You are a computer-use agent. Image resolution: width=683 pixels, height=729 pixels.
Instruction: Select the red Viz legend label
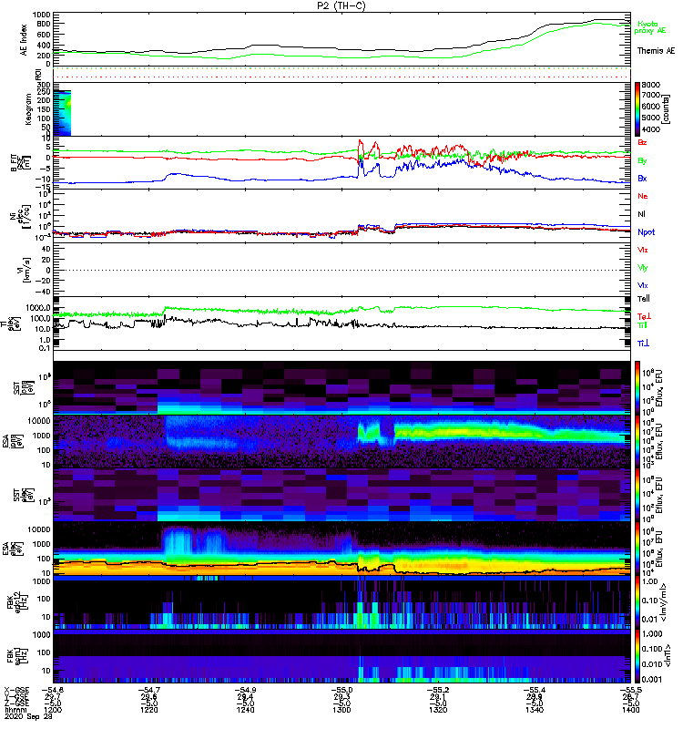pos(643,250)
